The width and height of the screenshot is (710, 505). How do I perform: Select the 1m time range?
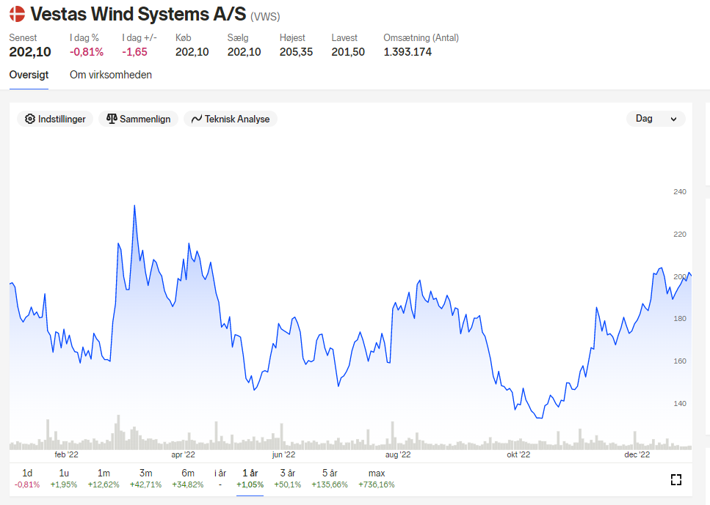pos(104,479)
